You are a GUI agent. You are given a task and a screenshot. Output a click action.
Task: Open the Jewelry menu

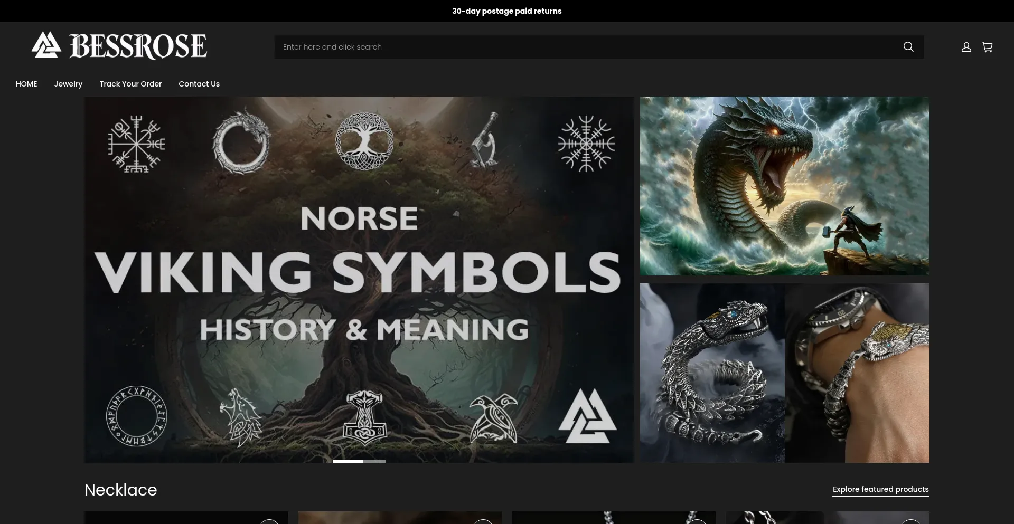click(68, 84)
